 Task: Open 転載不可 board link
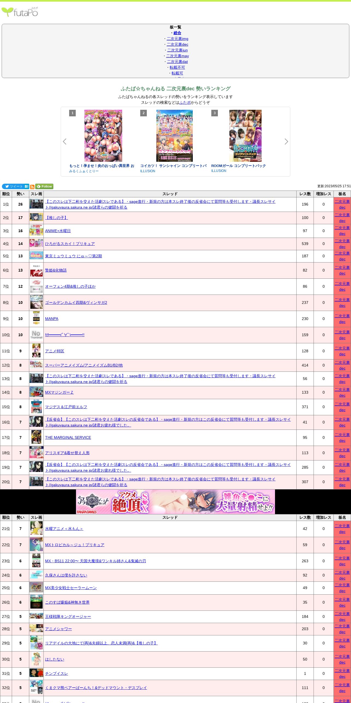click(x=177, y=67)
